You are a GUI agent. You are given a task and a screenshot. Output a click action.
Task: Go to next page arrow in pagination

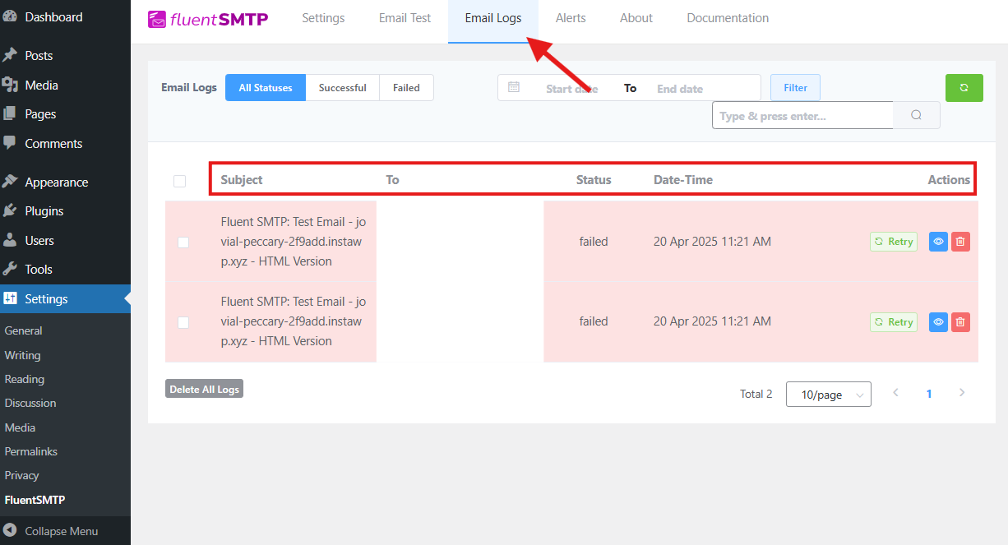click(x=962, y=393)
